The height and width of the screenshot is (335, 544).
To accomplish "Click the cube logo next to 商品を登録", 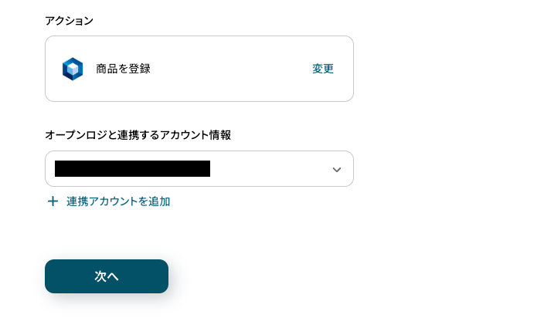I will [x=73, y=69].
